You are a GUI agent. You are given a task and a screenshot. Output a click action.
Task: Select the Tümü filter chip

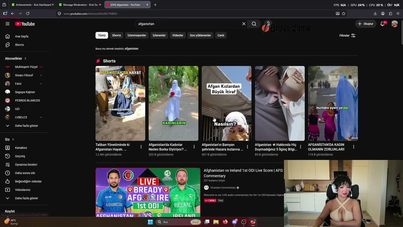click(102, 35)
